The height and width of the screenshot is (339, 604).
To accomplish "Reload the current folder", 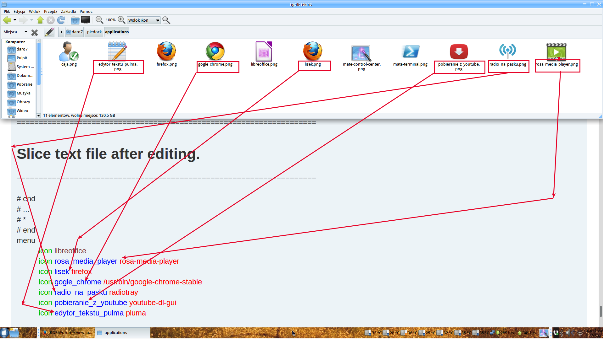I will (61, 20).
